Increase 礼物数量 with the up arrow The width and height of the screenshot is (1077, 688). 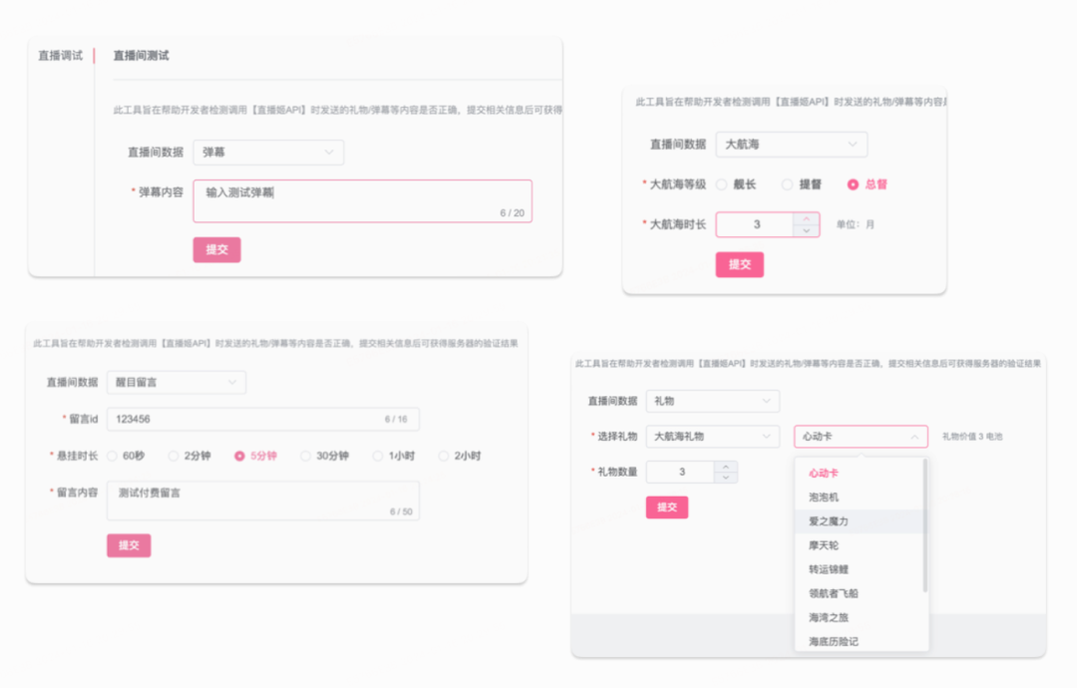(725, 467)
